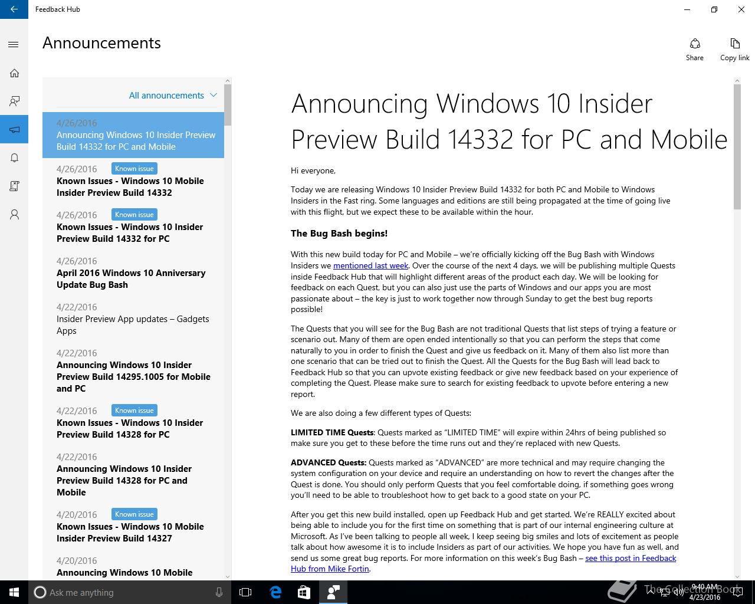Viewport: 755px width, 604px height.
Task: Go back using the back arrow
Action: tap(14, 9)
